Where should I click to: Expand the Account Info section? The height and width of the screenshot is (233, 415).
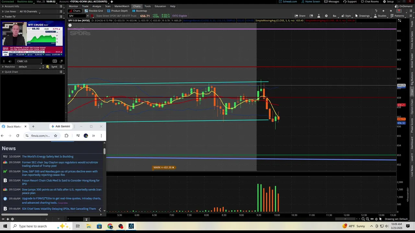(x=3, y=6)
